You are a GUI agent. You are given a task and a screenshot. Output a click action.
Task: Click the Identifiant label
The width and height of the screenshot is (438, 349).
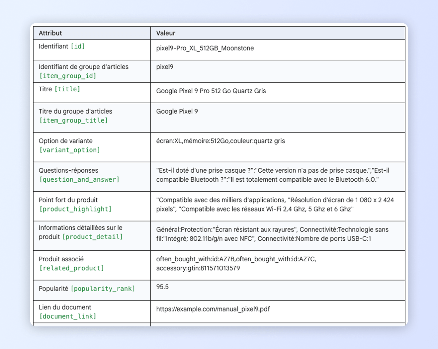click(x=53, y=46)
